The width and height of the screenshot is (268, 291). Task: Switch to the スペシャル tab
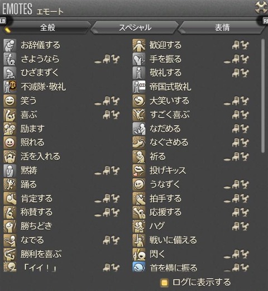[135, 27]
